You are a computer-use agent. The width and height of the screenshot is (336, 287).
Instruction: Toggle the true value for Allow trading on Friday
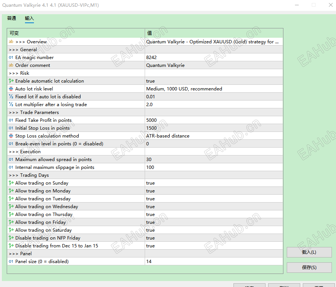(x=214, y=222)
